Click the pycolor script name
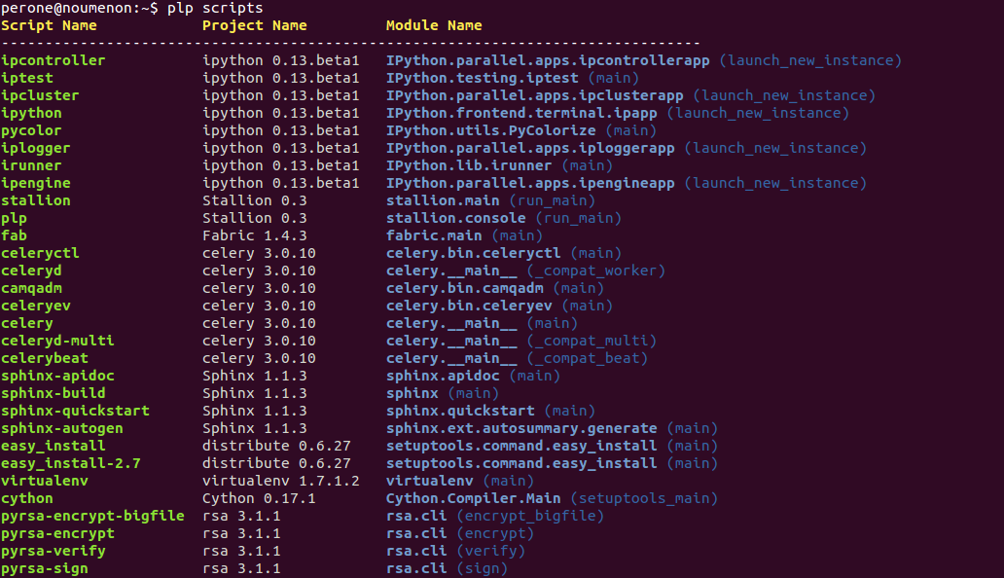 coord(31,130)
